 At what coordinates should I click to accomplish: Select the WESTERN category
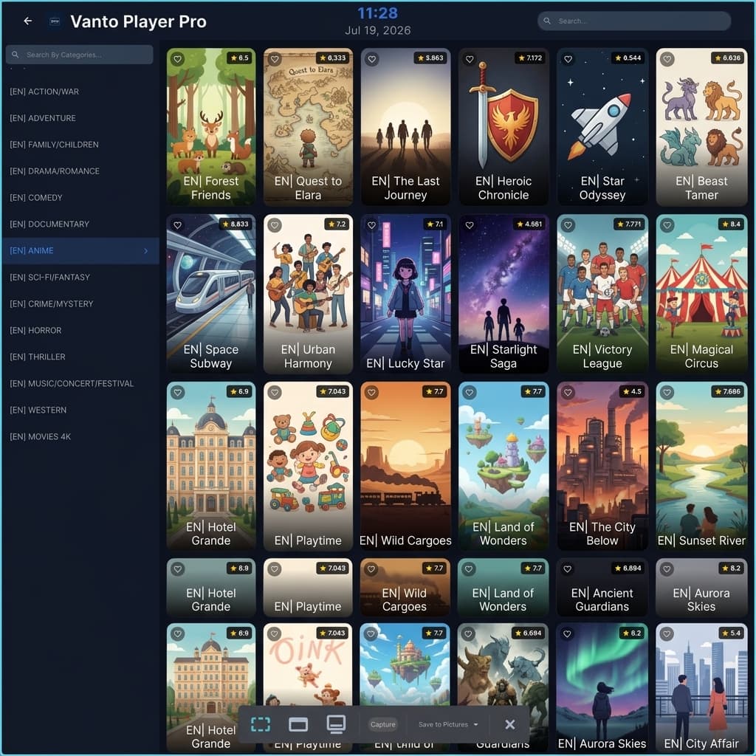click(x=80, y=410)
